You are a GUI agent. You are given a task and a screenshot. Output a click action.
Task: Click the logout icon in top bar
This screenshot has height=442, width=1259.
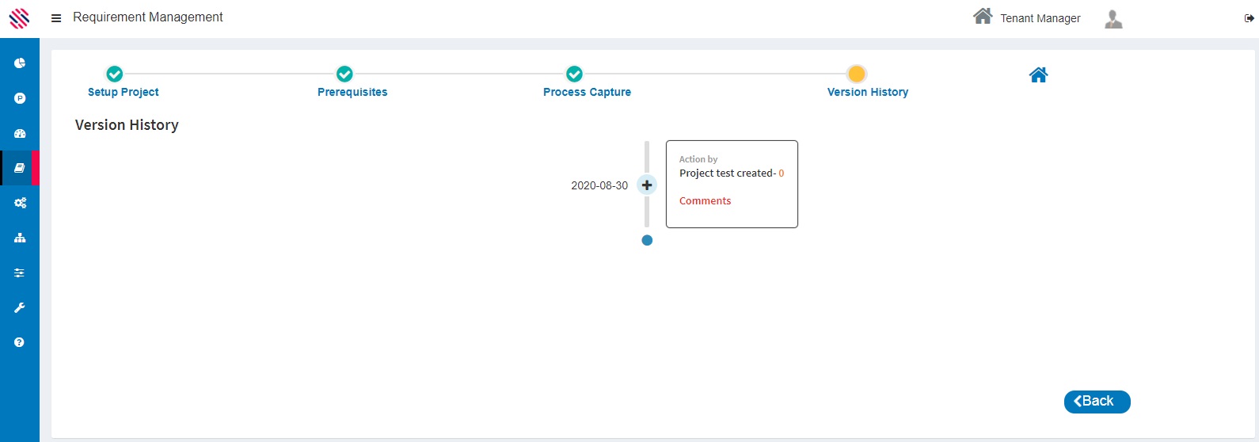(1249, 18)
